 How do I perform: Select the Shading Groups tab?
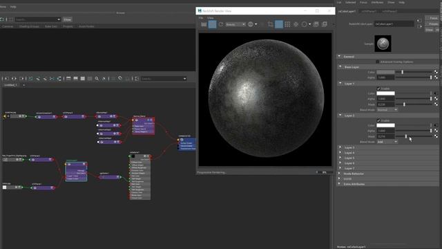coord(29,26)
